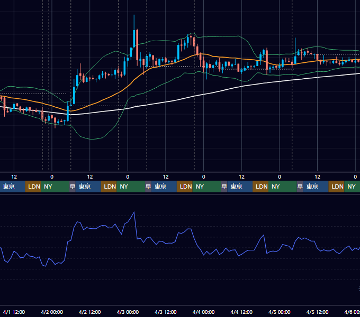This screenshot has width=360, height=317.
Task: Click the LDN session block on 4/5
Action: point(336,187)
